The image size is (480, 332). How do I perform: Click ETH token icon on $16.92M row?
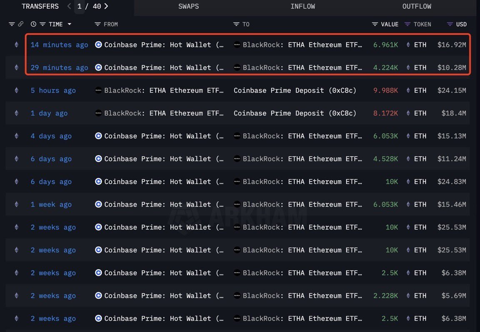click(408, 45)
